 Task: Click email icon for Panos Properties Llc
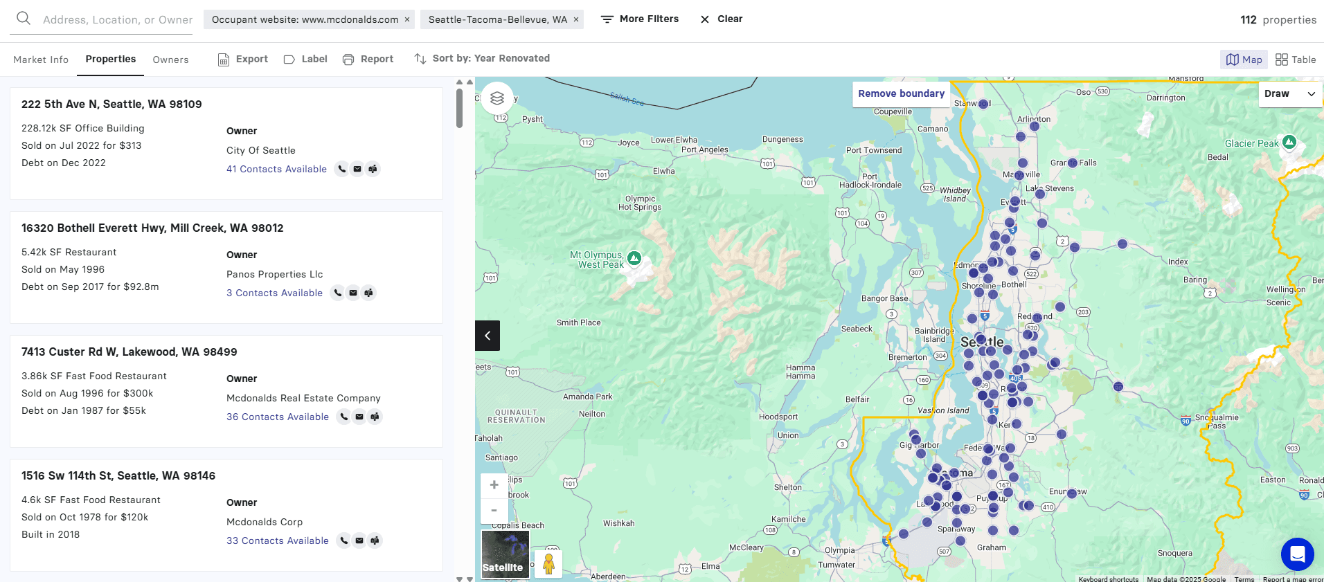point(353,293)
